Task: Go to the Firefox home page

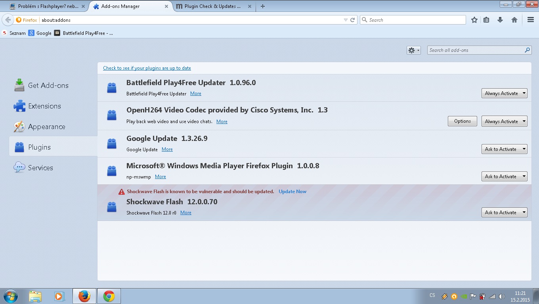Action: click(x=514, y=20)
